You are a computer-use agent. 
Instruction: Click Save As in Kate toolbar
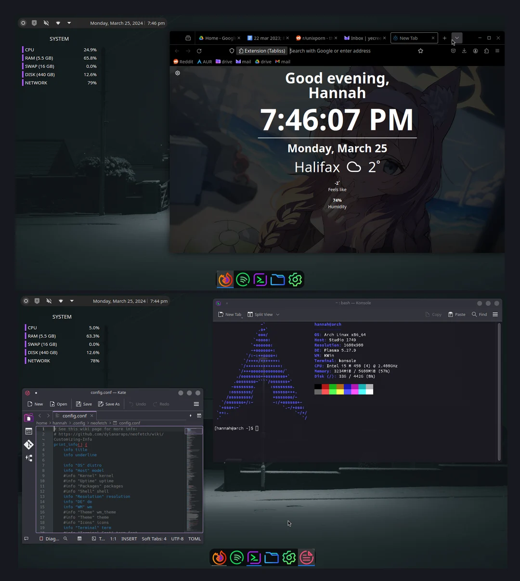coord(109,404)
